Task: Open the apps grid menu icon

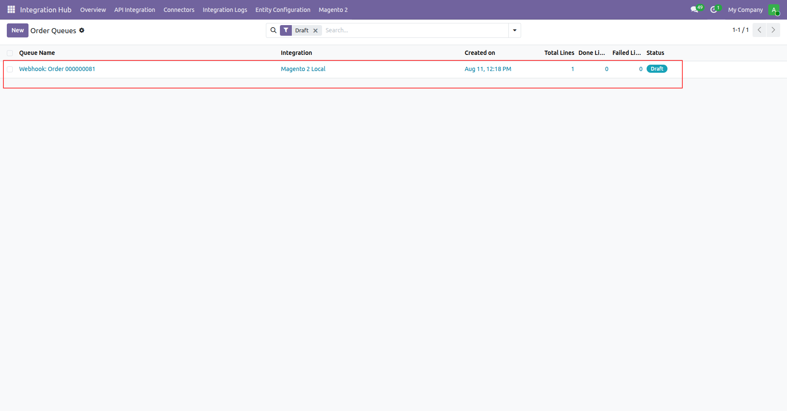Action: point(11,9)
